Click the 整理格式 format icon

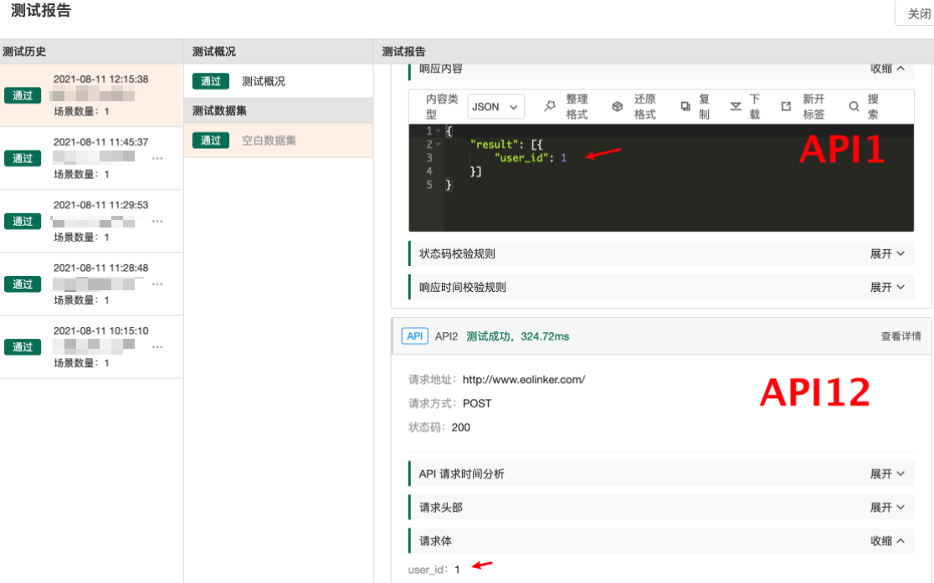click(550, 106)
